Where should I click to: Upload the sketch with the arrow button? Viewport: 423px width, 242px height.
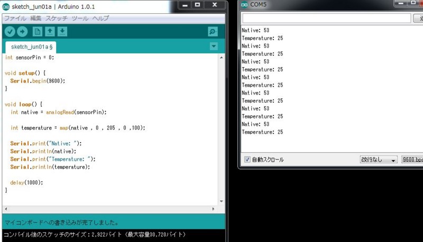tap(22, 32)
